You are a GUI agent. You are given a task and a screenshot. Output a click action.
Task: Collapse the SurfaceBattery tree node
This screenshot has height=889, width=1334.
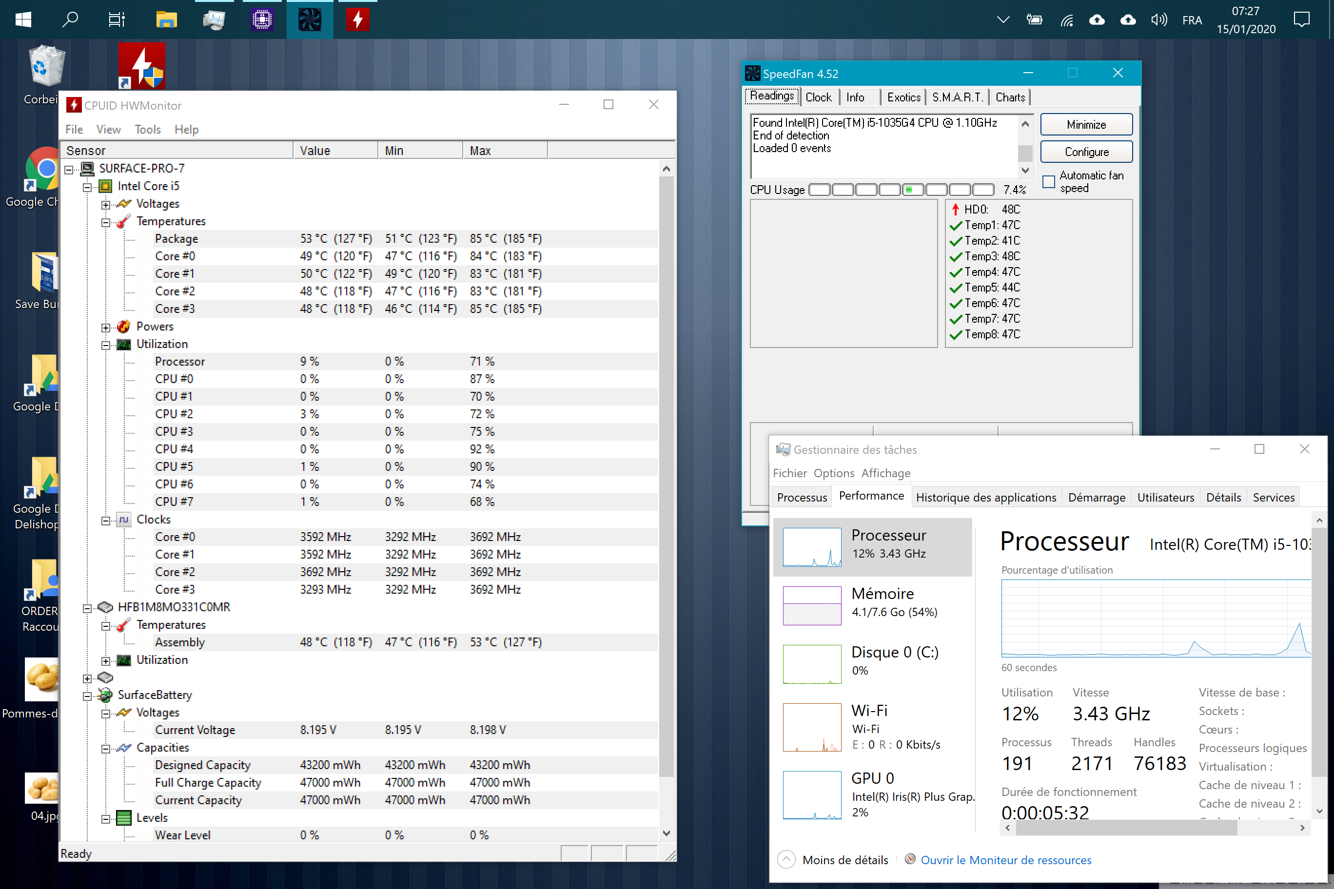[x=87, y=696]
